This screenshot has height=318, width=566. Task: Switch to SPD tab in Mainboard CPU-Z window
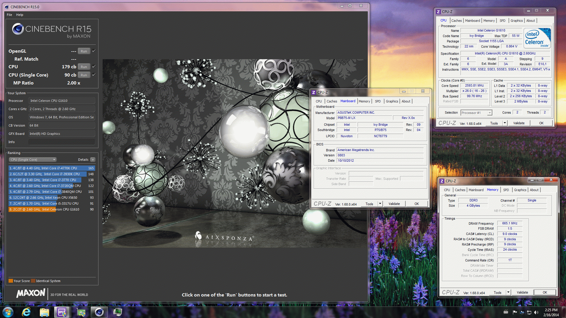378,101
